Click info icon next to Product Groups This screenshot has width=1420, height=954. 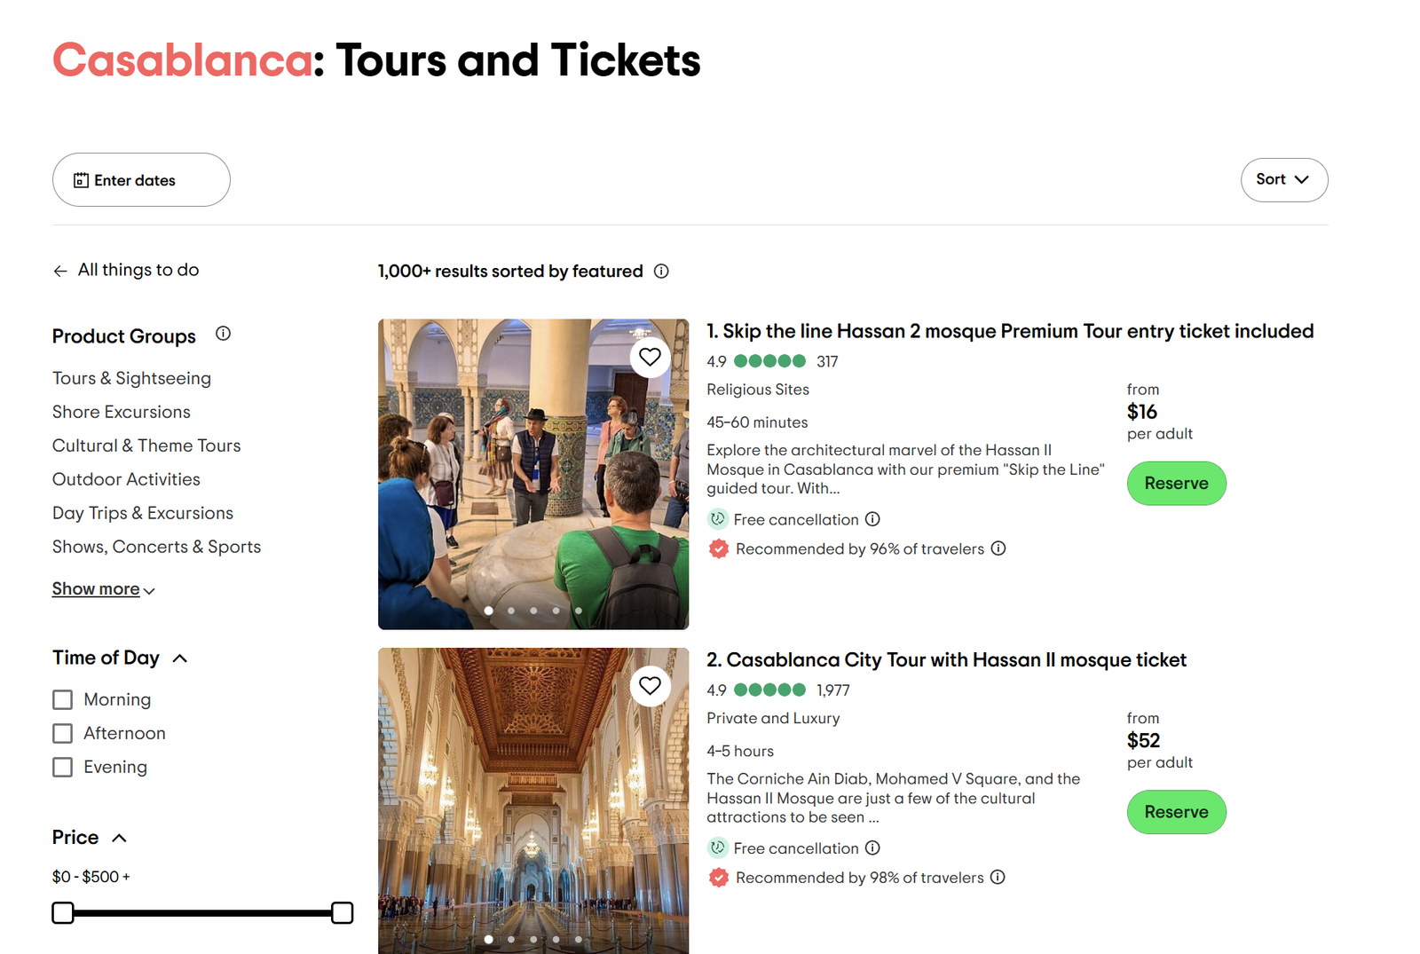pyautogui.click(x=223, y=334)
